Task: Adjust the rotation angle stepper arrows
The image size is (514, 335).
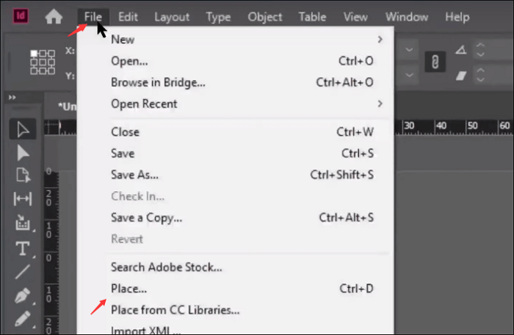Action: [x=480, y=51]
